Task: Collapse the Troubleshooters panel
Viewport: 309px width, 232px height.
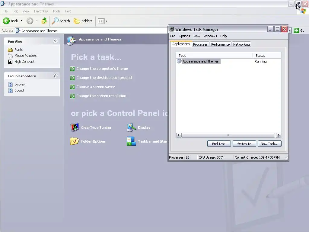Action: coord(56,76)
